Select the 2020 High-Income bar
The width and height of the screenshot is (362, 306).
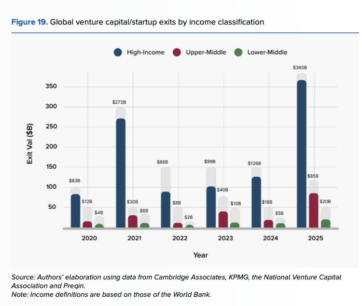[75, 211]
